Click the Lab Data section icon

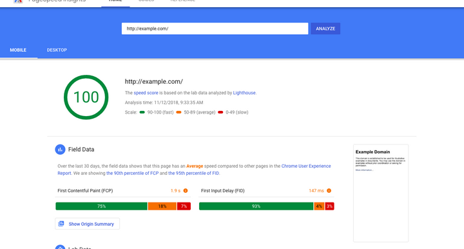(x=60, y=247)
